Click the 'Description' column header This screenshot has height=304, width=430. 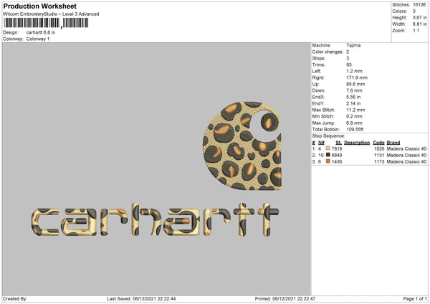[357, 143]
